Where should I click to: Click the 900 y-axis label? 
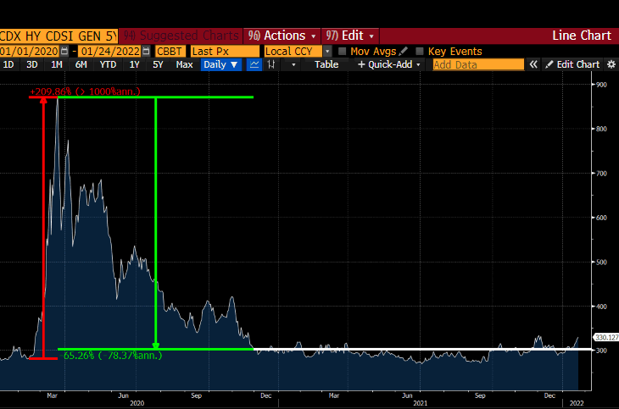click(601, 85)
